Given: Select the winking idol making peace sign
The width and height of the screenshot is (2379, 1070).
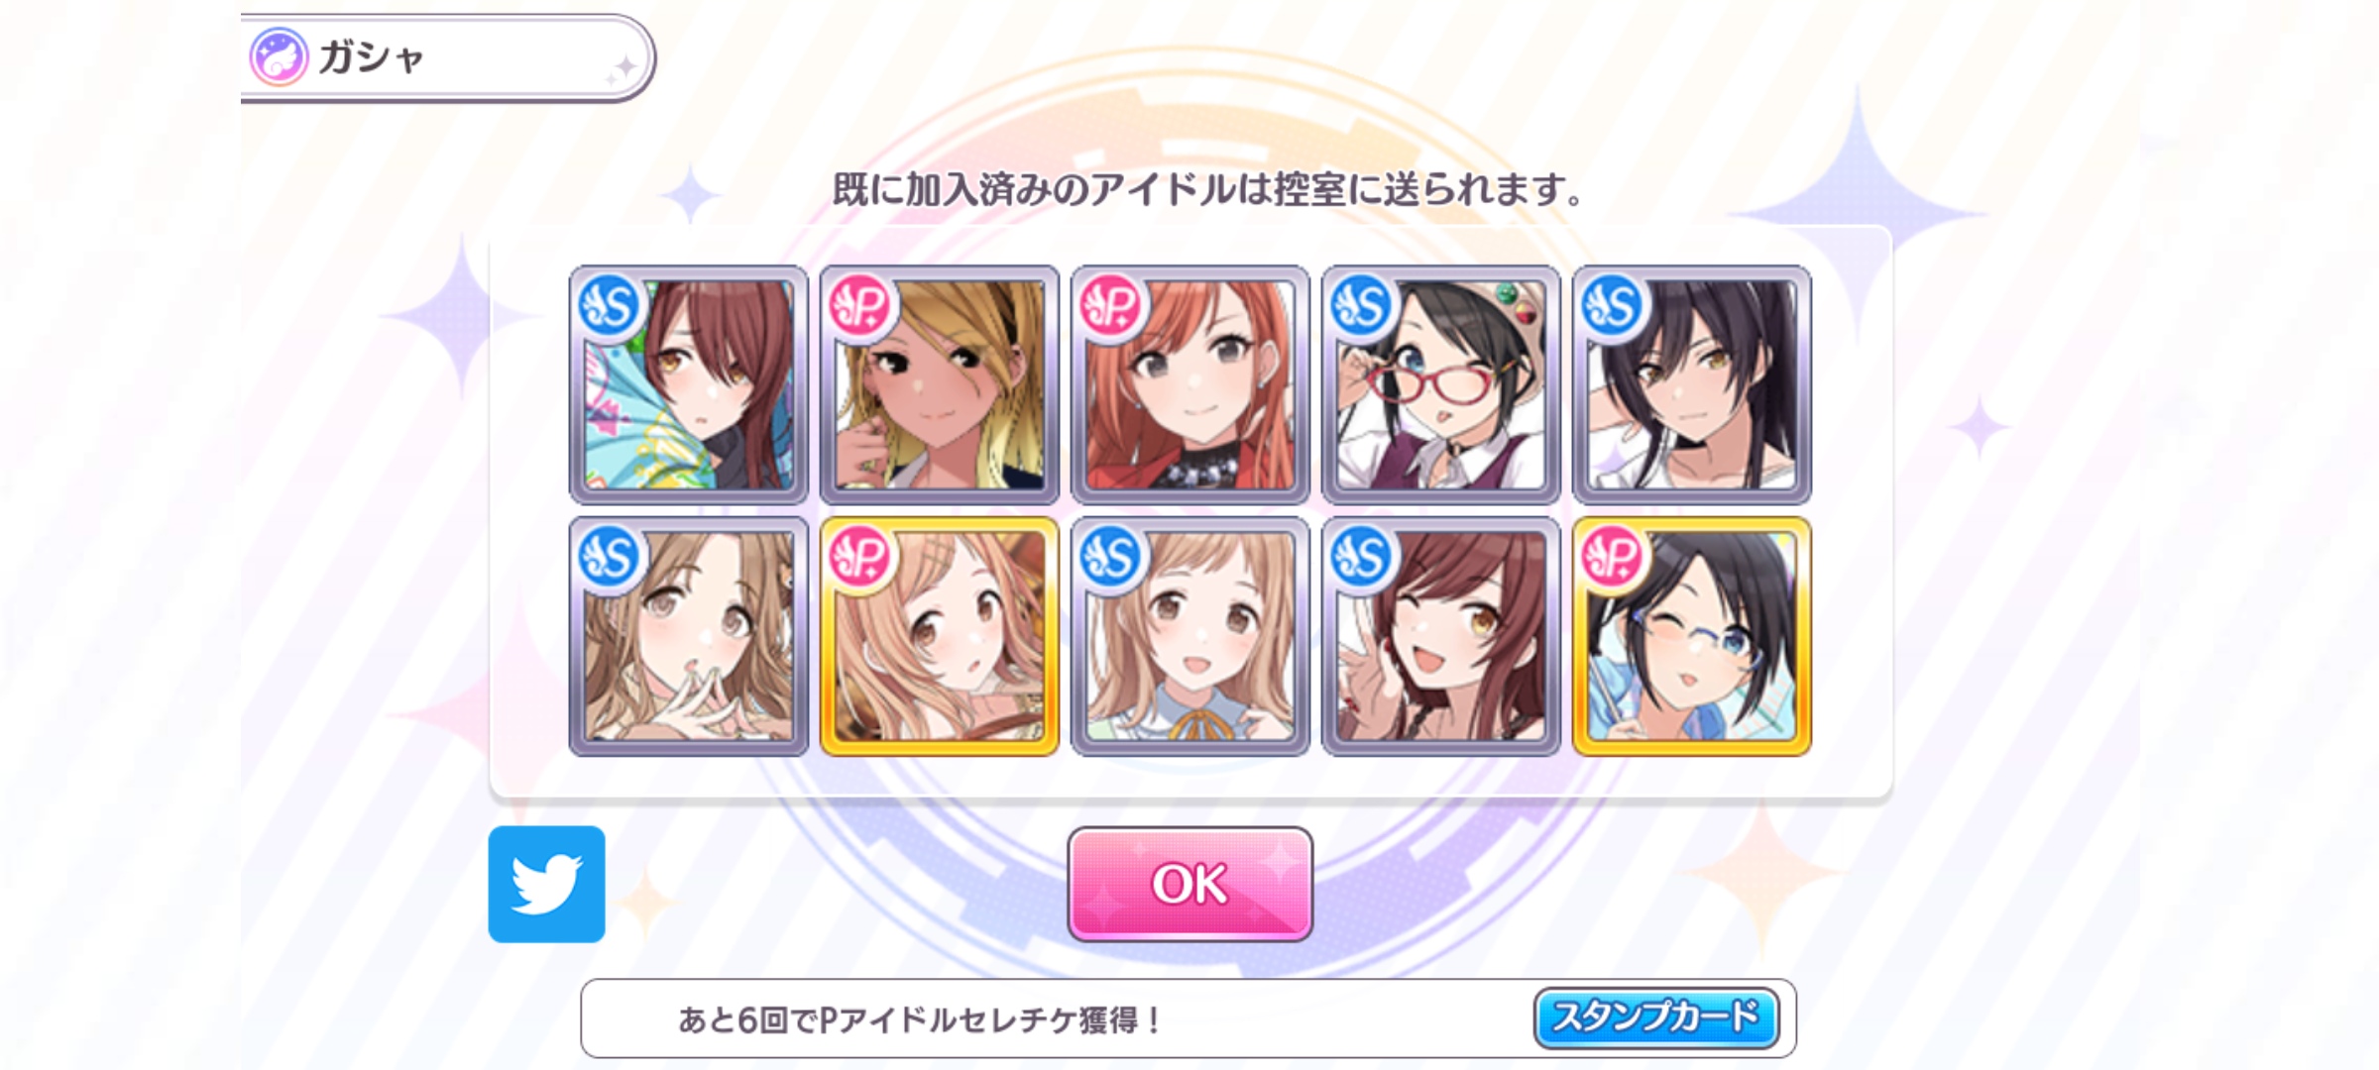Looking at the screenshot, I should coord(1441,636).
